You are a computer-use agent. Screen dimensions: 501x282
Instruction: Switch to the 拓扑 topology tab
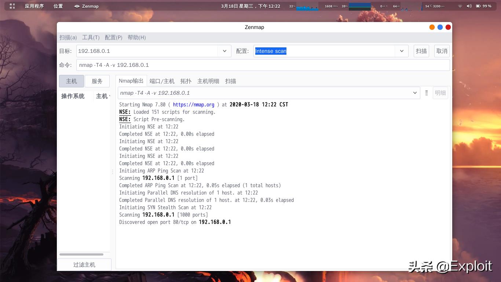(x=186, y=81)
